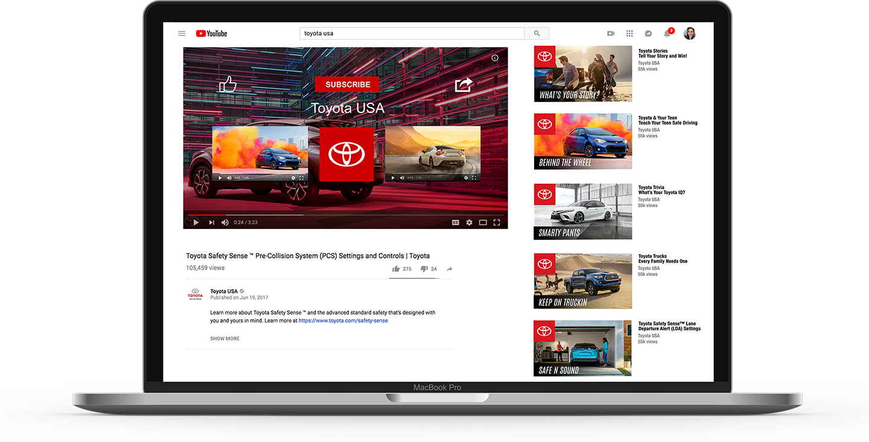Open Toyota & Your Teen video title
The height and width of the screenshot is (442, 869).
pos(668,120)
